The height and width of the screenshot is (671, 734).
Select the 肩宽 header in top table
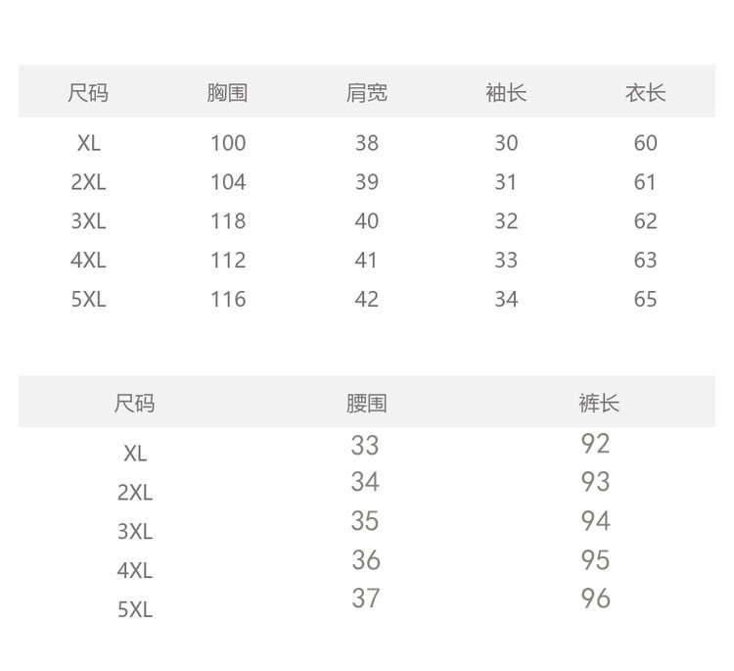click(367, 93)
